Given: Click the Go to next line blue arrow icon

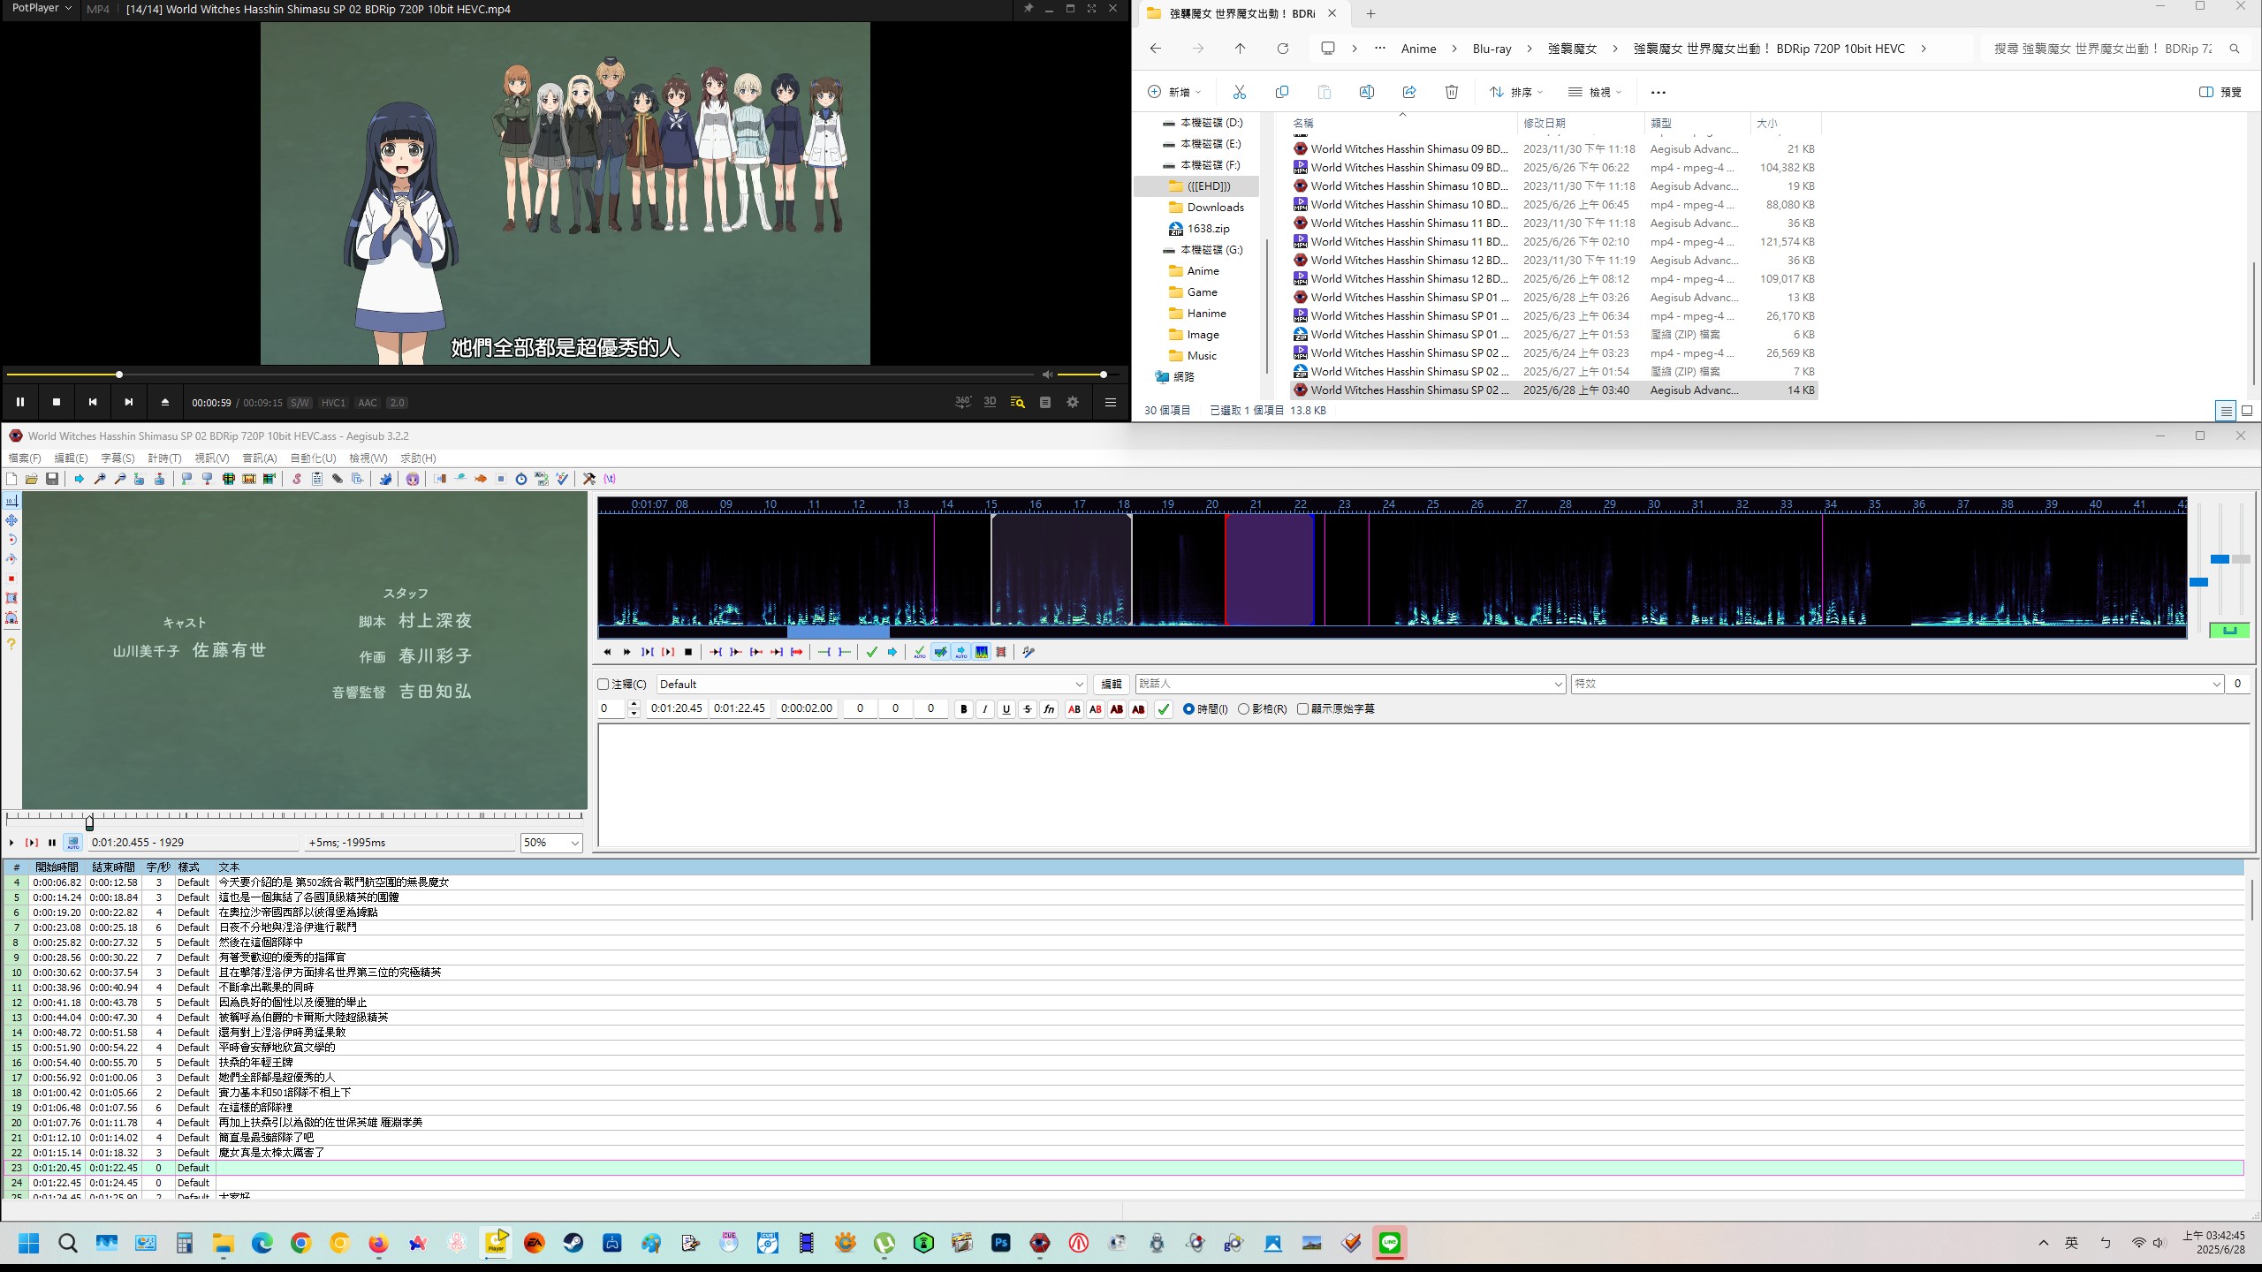Looking at the screenshot, I should click(892, 652).
